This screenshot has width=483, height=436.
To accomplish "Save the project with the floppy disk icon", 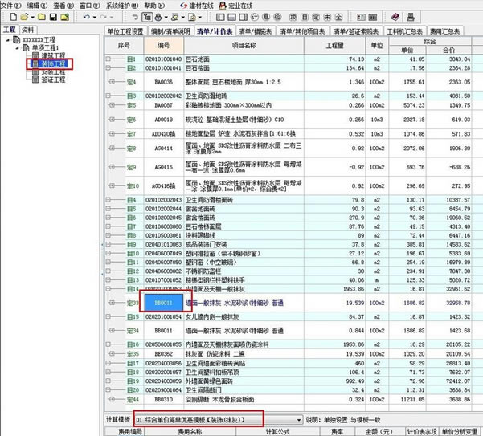I will tap(53, 17).
